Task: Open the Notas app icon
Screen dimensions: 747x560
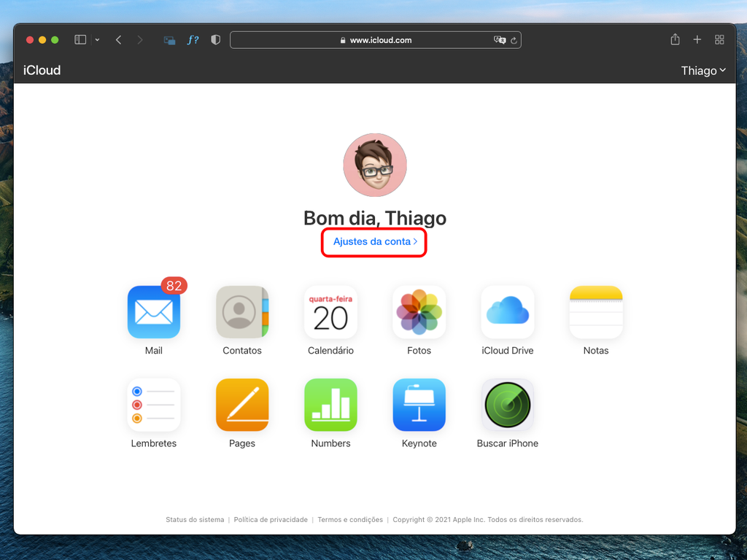Action: pos(596,312)
